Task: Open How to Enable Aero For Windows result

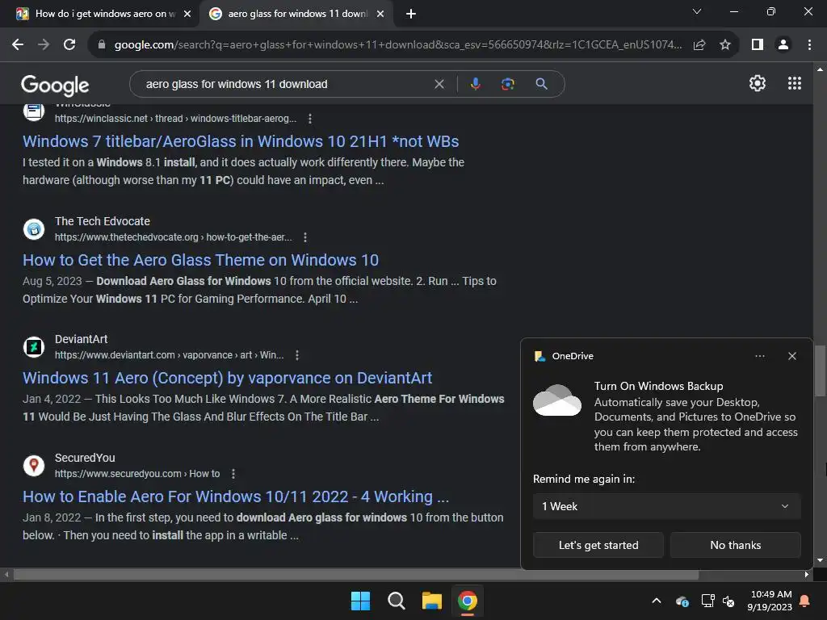Action: [x=236, y=496]
